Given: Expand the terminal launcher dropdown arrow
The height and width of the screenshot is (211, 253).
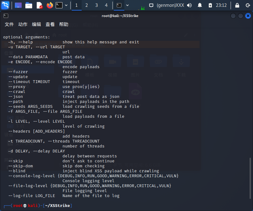Looking at the screenshot, I should (x=66, y=5).
